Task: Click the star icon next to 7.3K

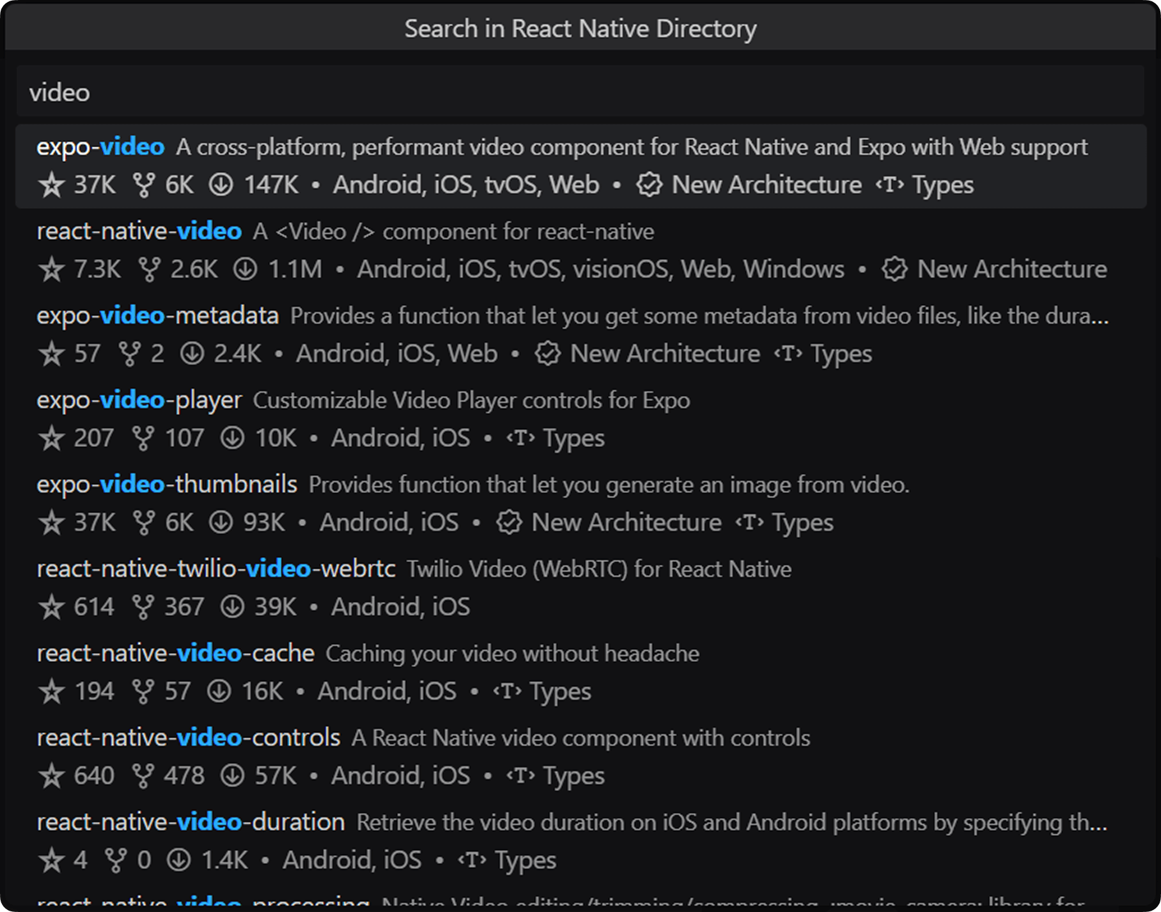Action: tap(52, 269)
